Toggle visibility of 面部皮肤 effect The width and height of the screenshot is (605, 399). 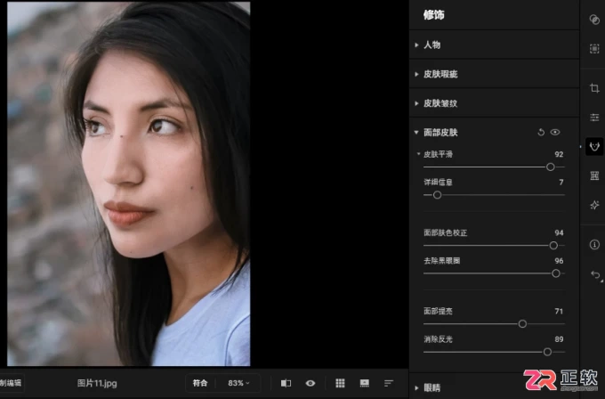coord(555,133)
